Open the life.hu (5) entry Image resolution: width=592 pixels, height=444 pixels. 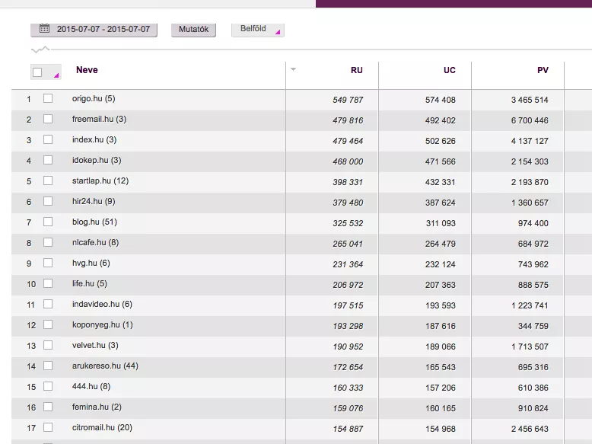pyautogui.click(x=90, y=283)
